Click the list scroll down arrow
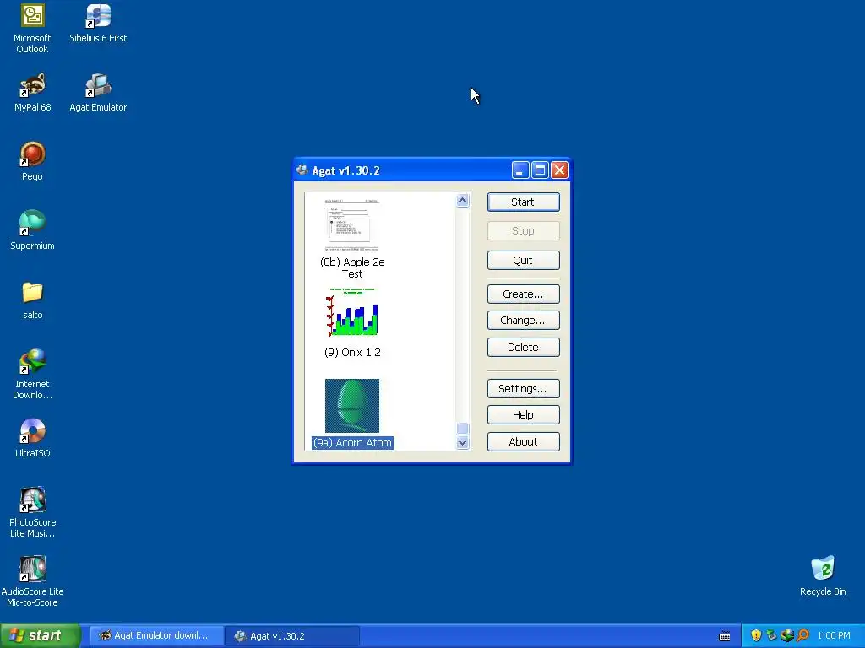The image size is (865, 648). tap(462, 442)
